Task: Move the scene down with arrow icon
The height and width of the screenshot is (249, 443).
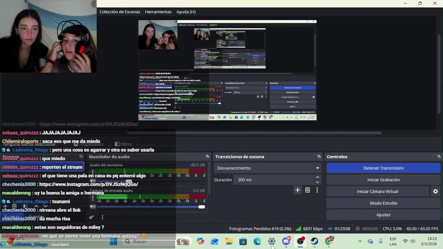Action: tap(45, 206)
